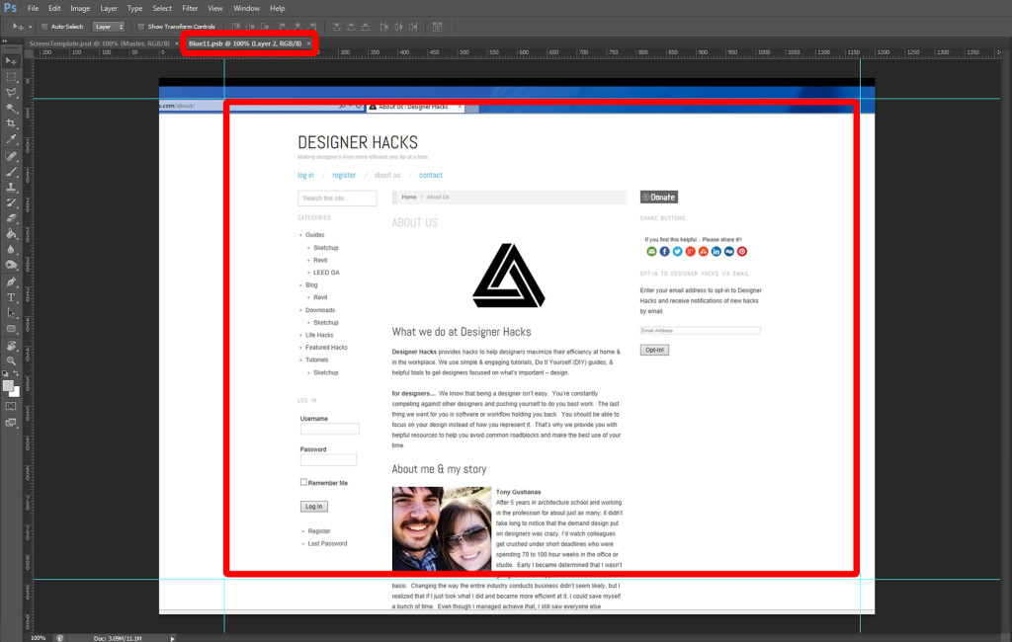This screenshot has width=1012, height=642.
Task: Select the Paint Bucket tool
Action: pyautogui.click(x=11, y=233)
